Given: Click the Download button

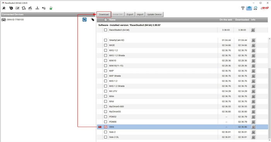Looking at the screenshot, I should (104, 14).
